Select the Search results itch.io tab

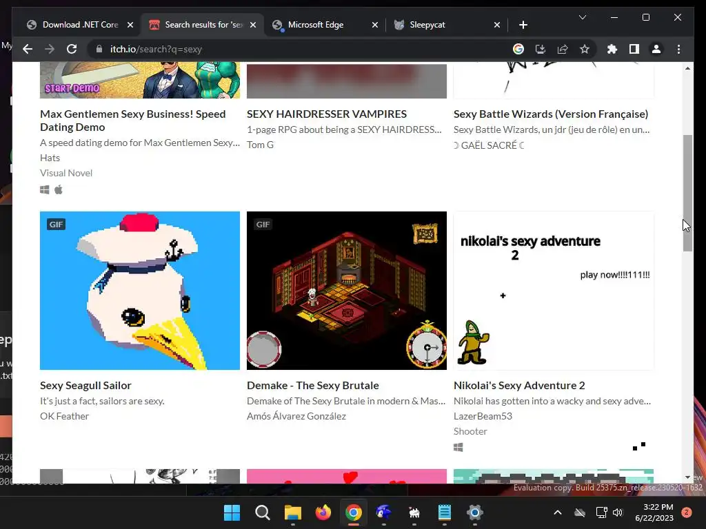pyautogui.click(x=203, y=25)
